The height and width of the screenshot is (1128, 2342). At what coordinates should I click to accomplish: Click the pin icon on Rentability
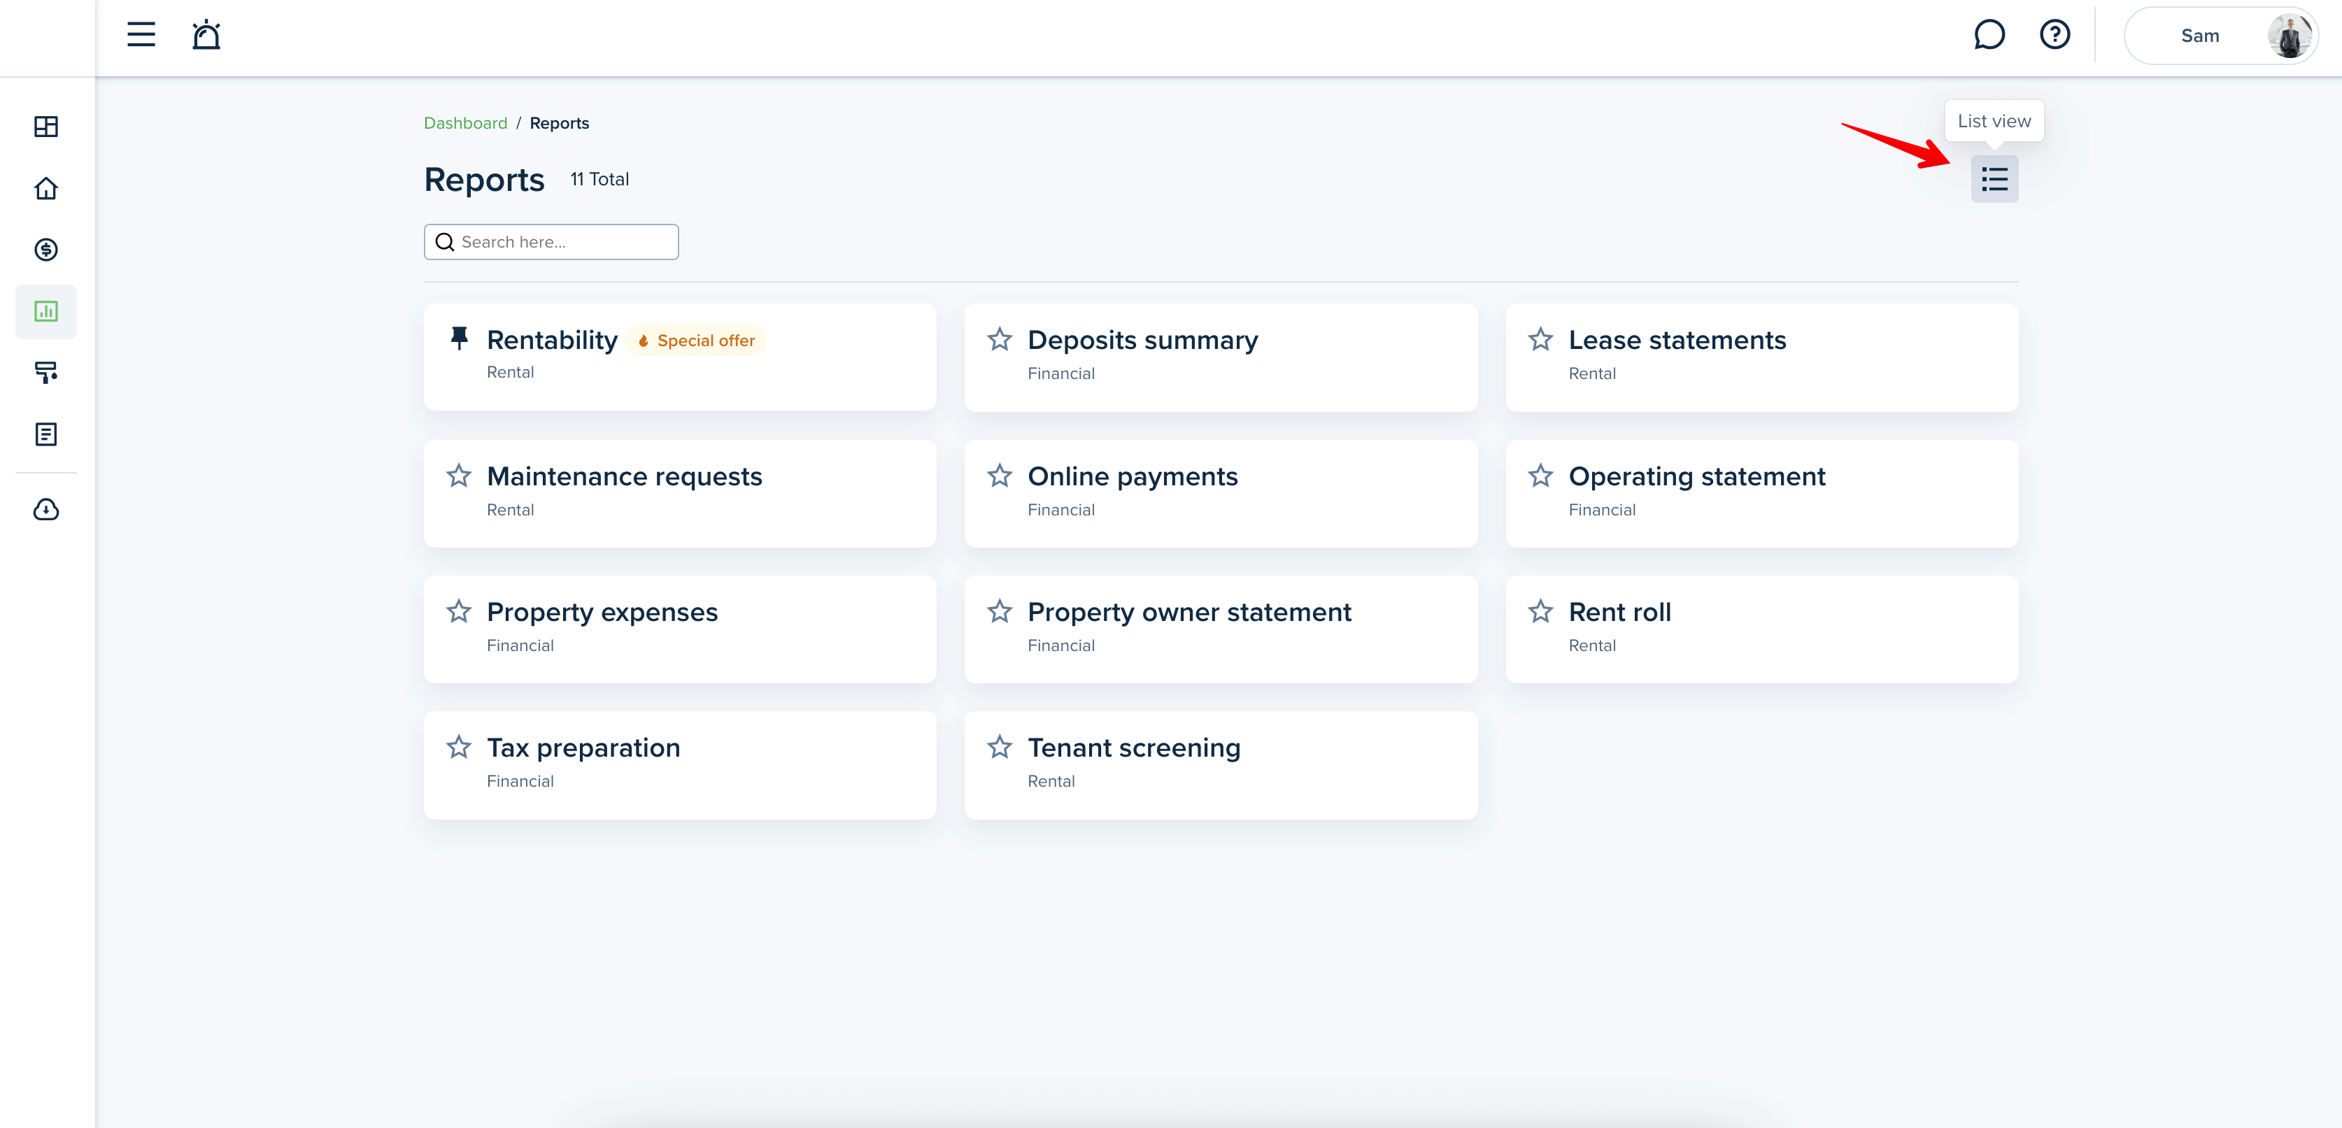point(459,338)
